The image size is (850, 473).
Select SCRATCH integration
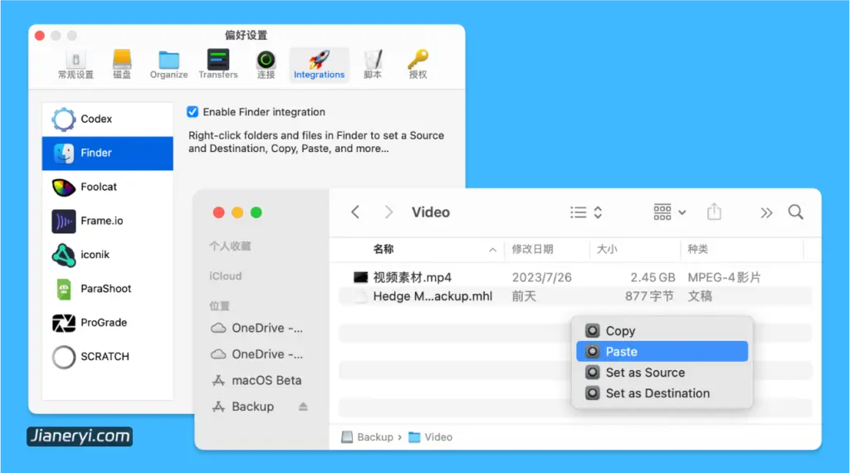pos(107,357)
